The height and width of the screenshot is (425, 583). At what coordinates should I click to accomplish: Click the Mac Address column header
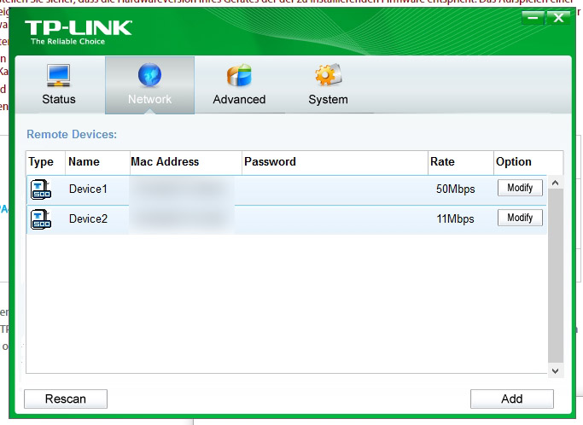coord(165,161)
